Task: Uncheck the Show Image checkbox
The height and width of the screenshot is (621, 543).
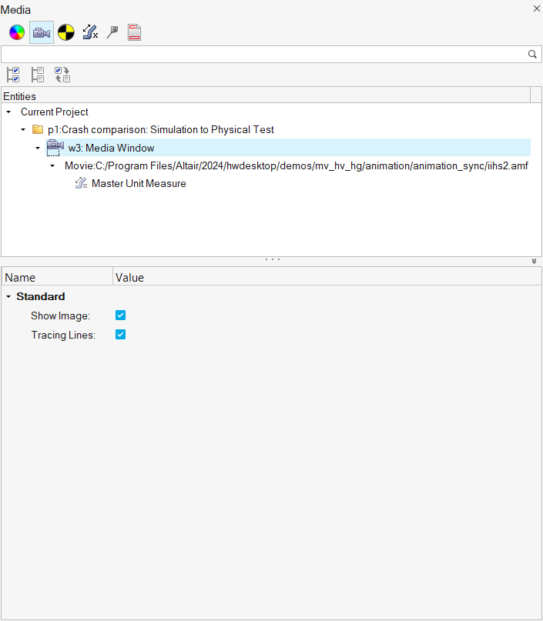Action: 120,316
